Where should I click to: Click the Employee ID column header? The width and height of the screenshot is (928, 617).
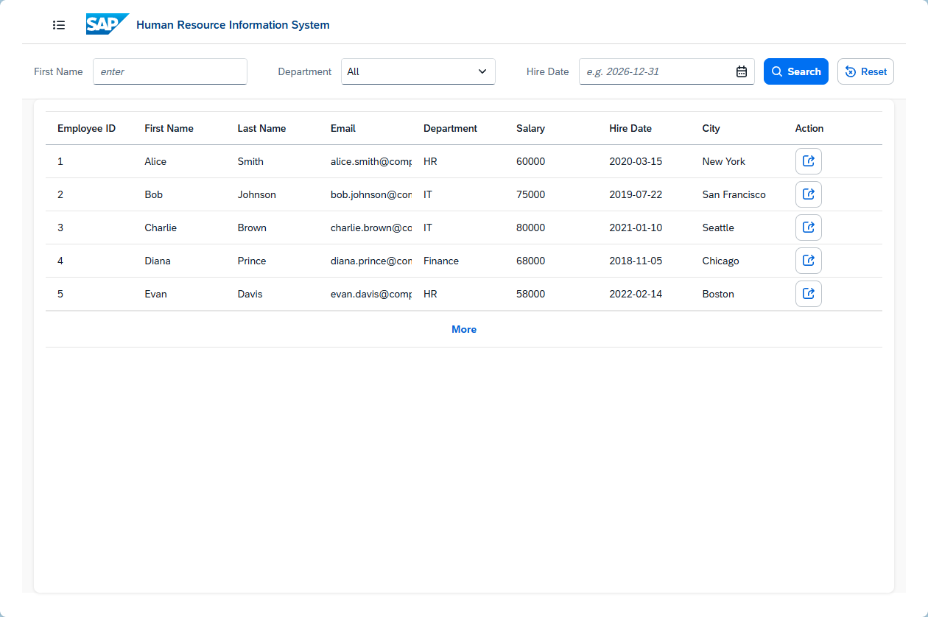tap(86, 128)
